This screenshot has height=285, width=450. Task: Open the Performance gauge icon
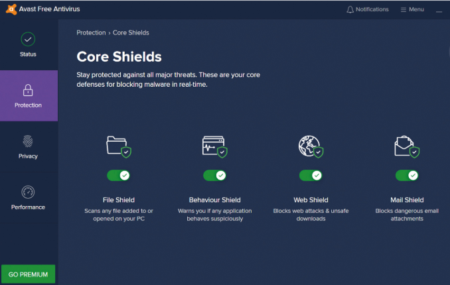click(x=28, y=192)
